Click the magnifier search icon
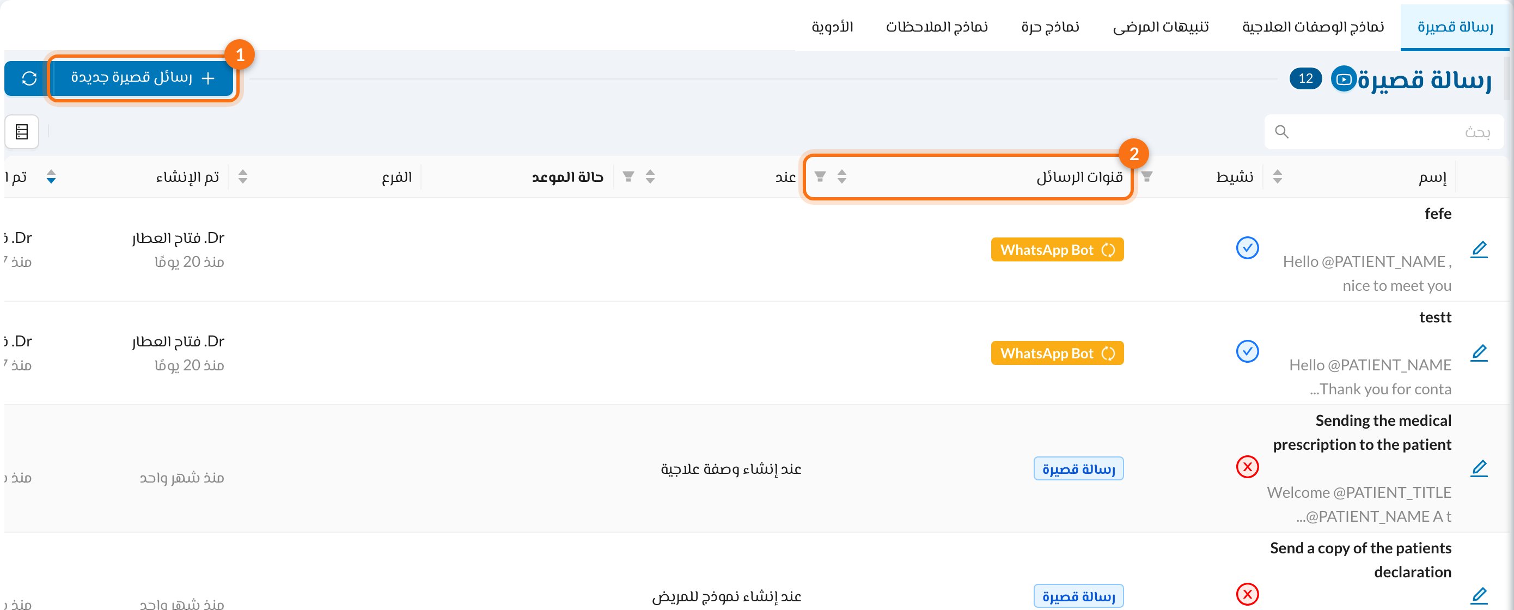This screenshot has width=1514, height=610. (x=1282, y=132)
